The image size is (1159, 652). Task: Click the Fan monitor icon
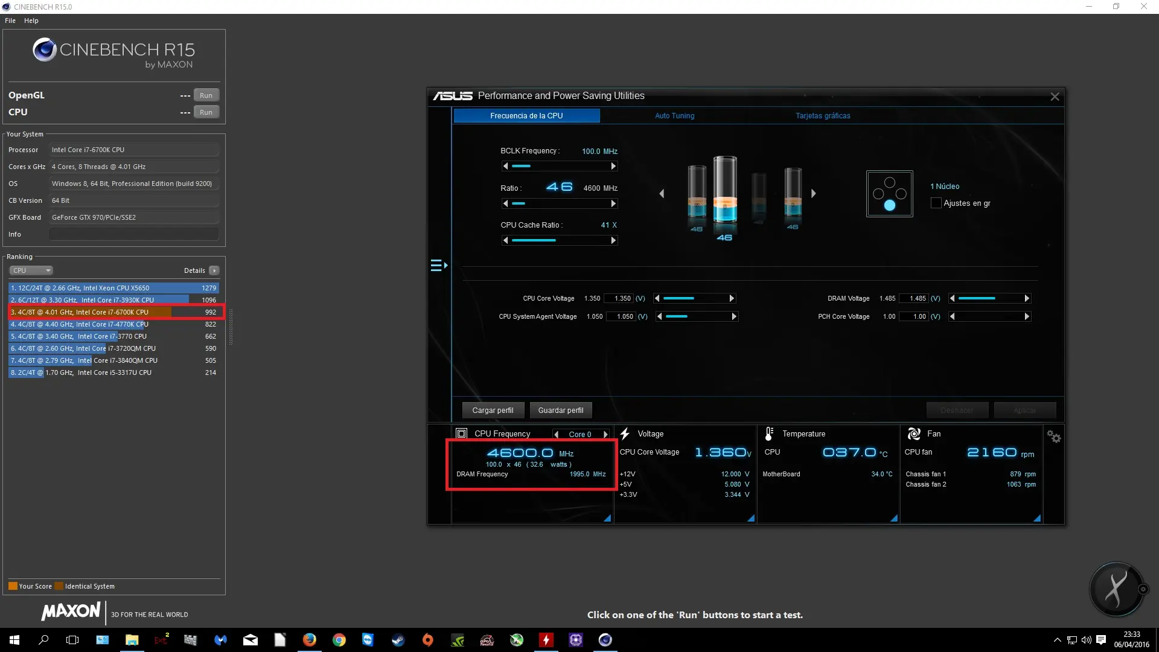914,433
